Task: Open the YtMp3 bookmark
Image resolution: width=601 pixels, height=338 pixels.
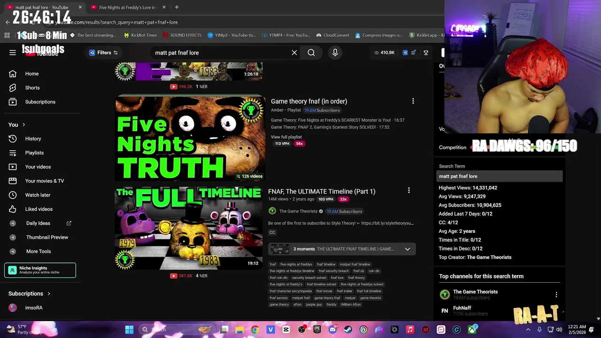Action: point(232,35)
